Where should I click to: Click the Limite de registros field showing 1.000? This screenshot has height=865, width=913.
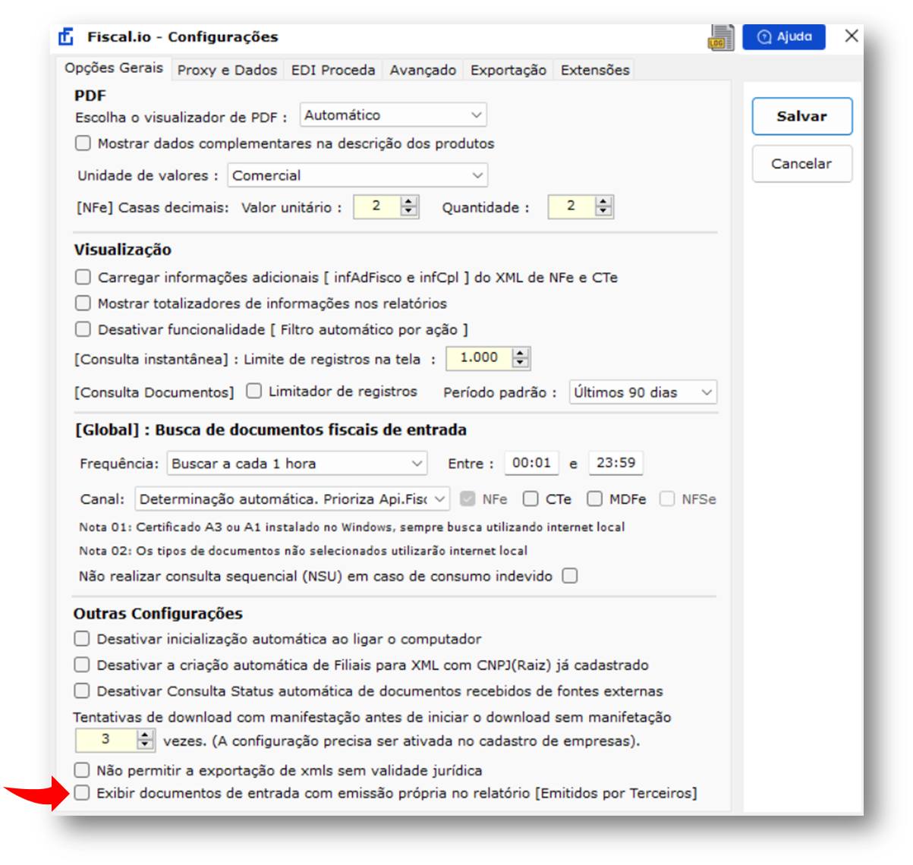[479, 358]
